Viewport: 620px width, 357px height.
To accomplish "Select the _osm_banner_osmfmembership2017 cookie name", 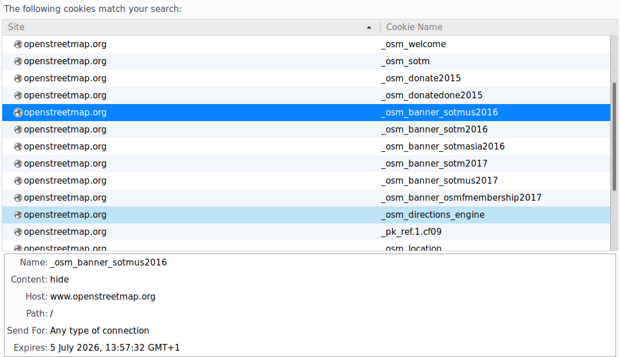I will coord(461,197).
